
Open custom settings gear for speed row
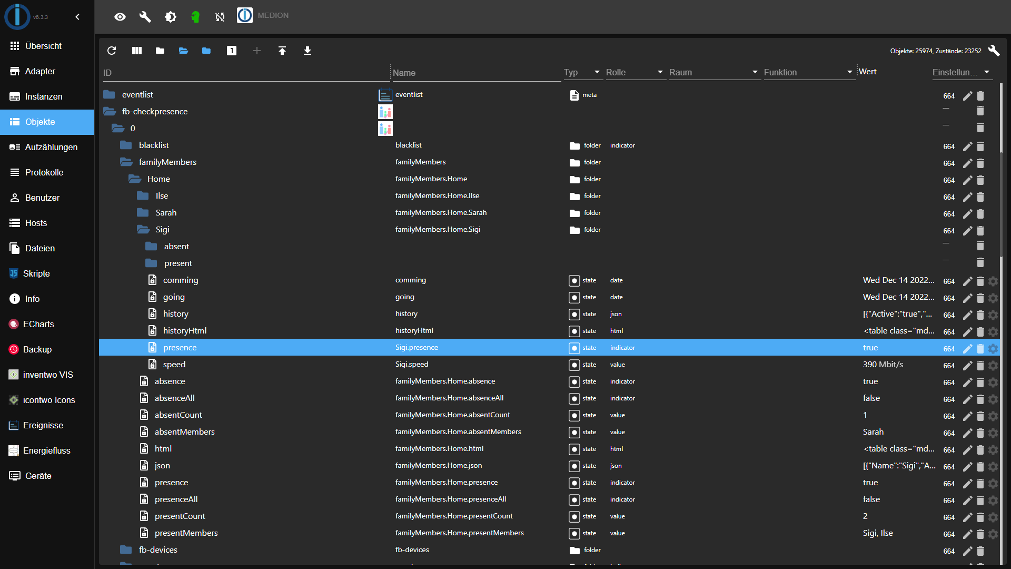click(x=993, y=366)
